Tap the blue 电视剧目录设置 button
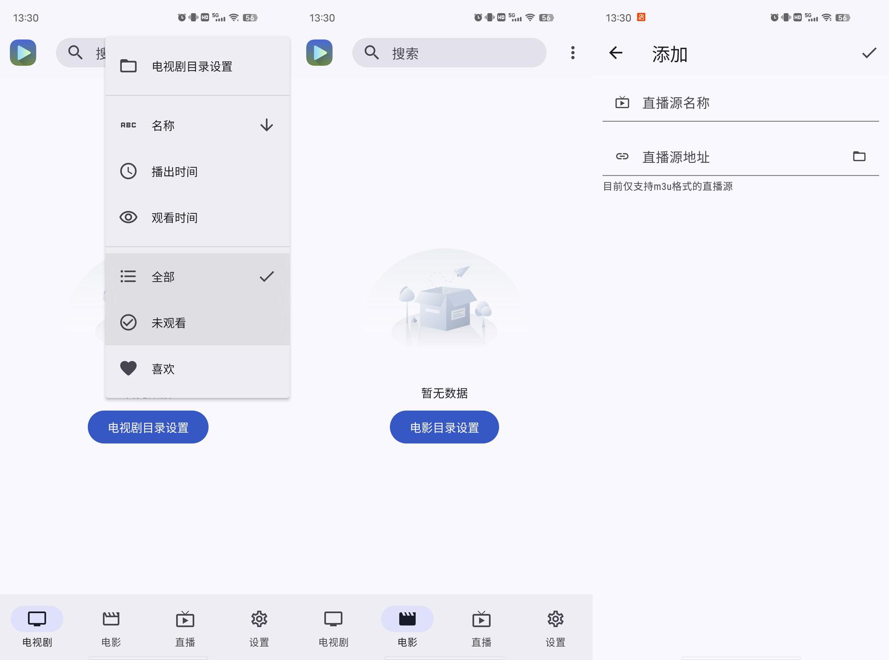This screenshot has height=660, width=889. pos(148,427)
